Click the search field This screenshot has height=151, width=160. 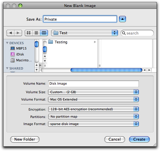[137, 33]
